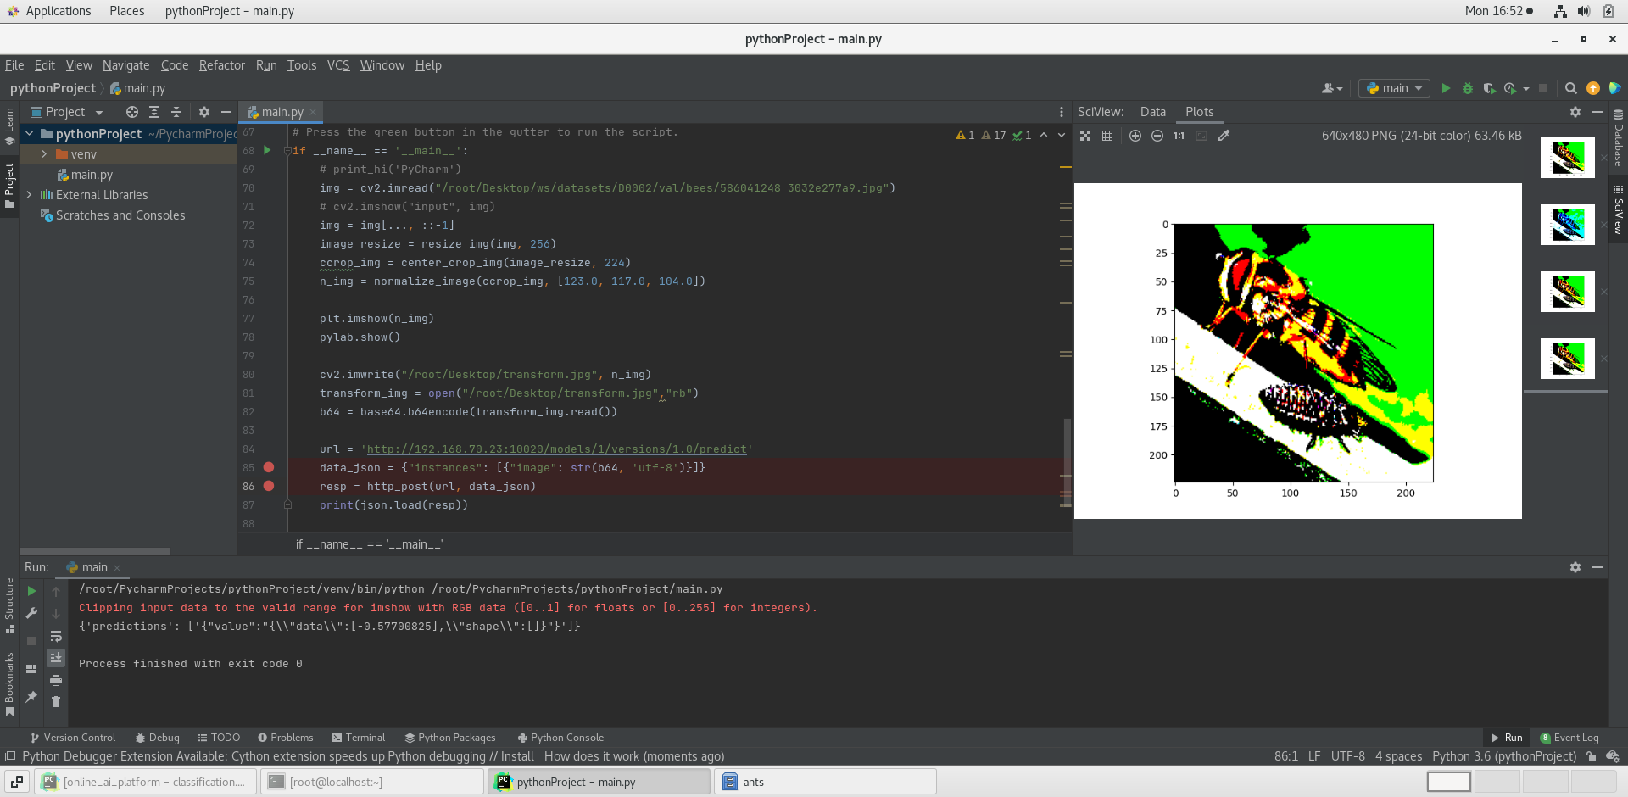The height and width of the screenshot is (797, 1628).
Task: Expand the venv folder in the Project tree
Action: point(42,154)
